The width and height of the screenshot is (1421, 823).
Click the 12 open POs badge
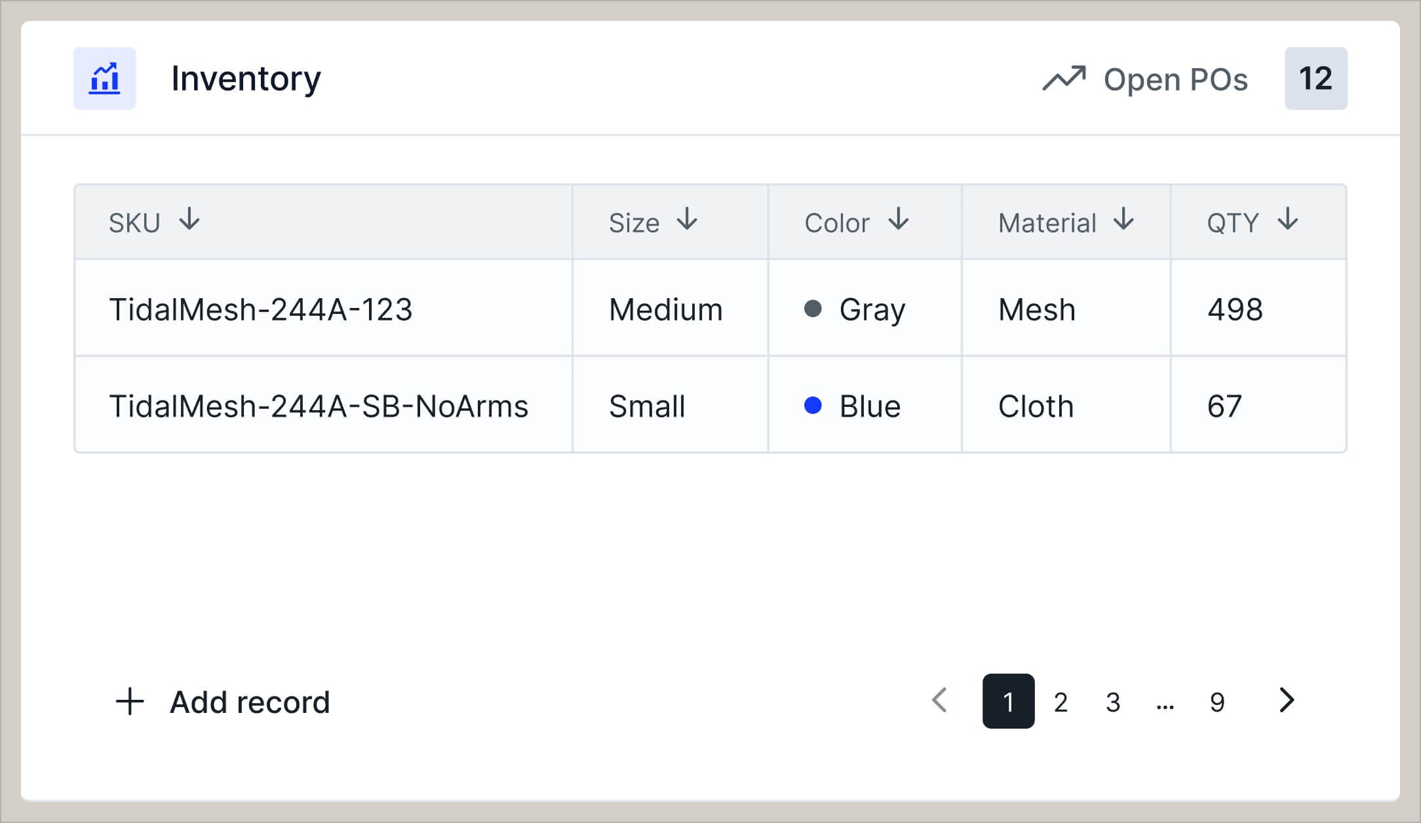pos(1315,79)
